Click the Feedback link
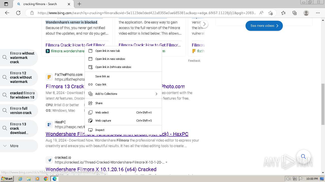The width and height of the screenshot is (325, 182). tap(194, 61)
